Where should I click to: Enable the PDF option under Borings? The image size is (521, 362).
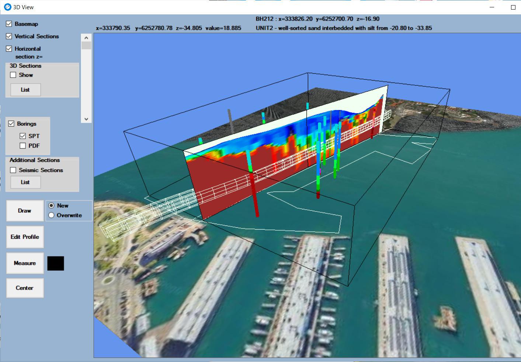(22, 146)
